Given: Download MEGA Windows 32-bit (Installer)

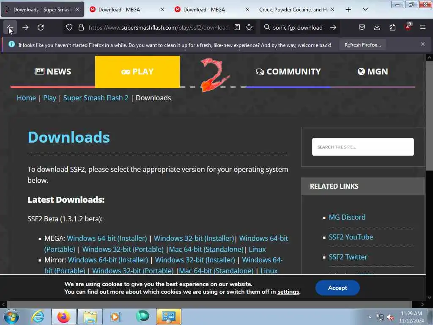Looking at the screenshot, I should coord(194,238).
